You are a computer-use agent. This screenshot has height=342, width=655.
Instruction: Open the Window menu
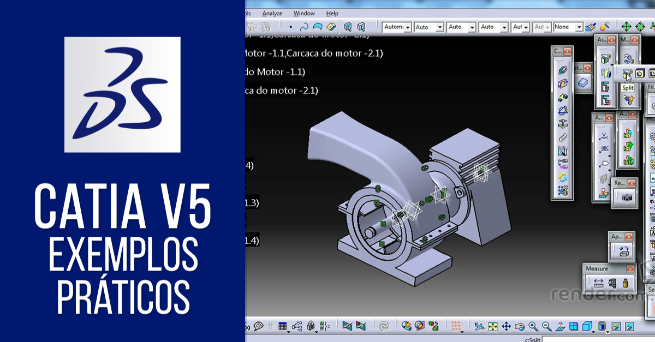pyautogui.click(x=304, y=13)
